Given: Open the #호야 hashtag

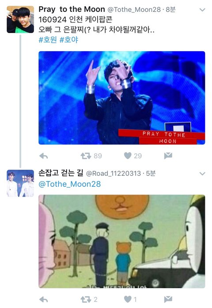Looking at the screenshot, I should tap(69, 40).
